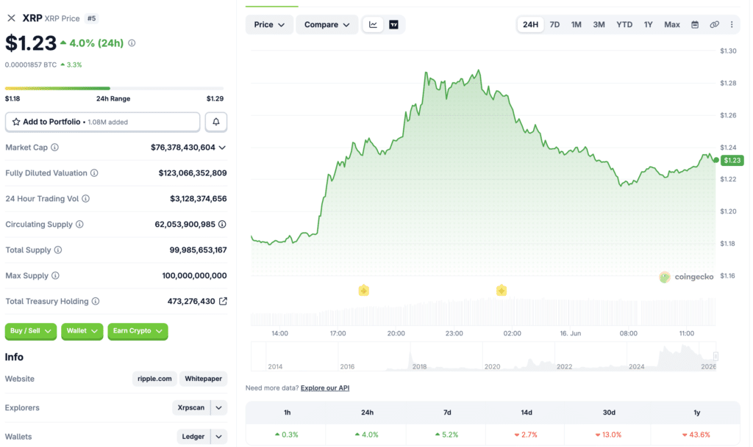Expand the Wallets list arrow next to Ledger
The image size is (753, 447).
(x=219, y=437)
